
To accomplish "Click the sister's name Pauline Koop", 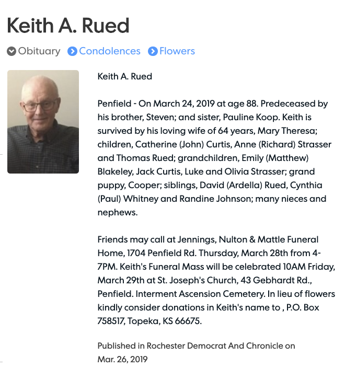I will [x=251, y=117].
